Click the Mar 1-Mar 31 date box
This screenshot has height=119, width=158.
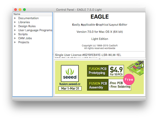point(70,89)
